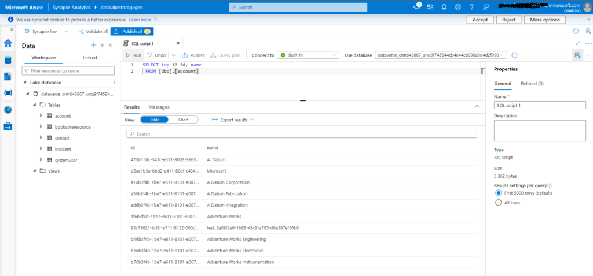Open the portal switcher icon in header
Viewport: 593px width, 276px height.
(x=430, y=7)
